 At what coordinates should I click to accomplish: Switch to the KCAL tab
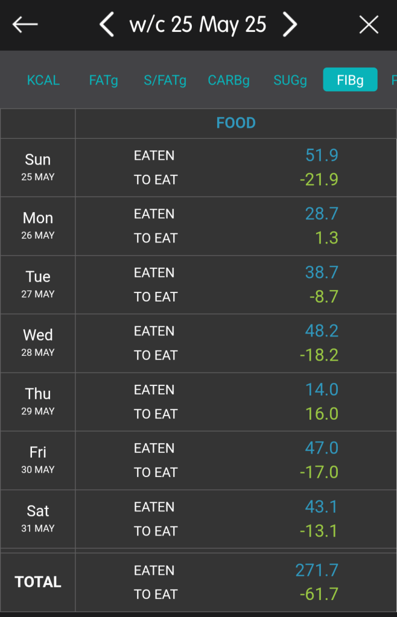(43, 80)
